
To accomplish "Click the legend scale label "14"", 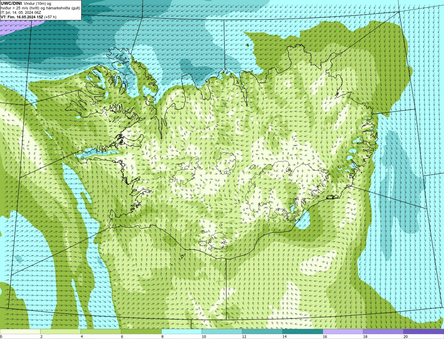I will click(x=284, y=337).
